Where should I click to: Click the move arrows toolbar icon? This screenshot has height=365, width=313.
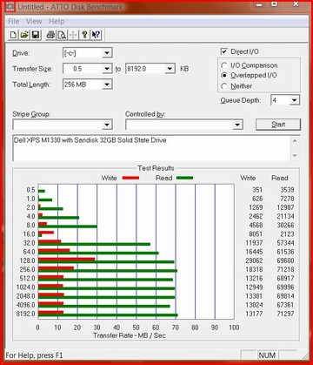(73, 35)
